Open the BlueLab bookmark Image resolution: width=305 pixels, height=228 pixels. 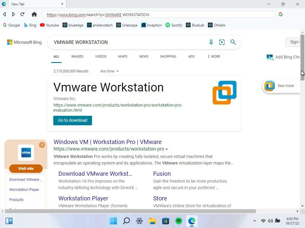(x=195, y=25)
